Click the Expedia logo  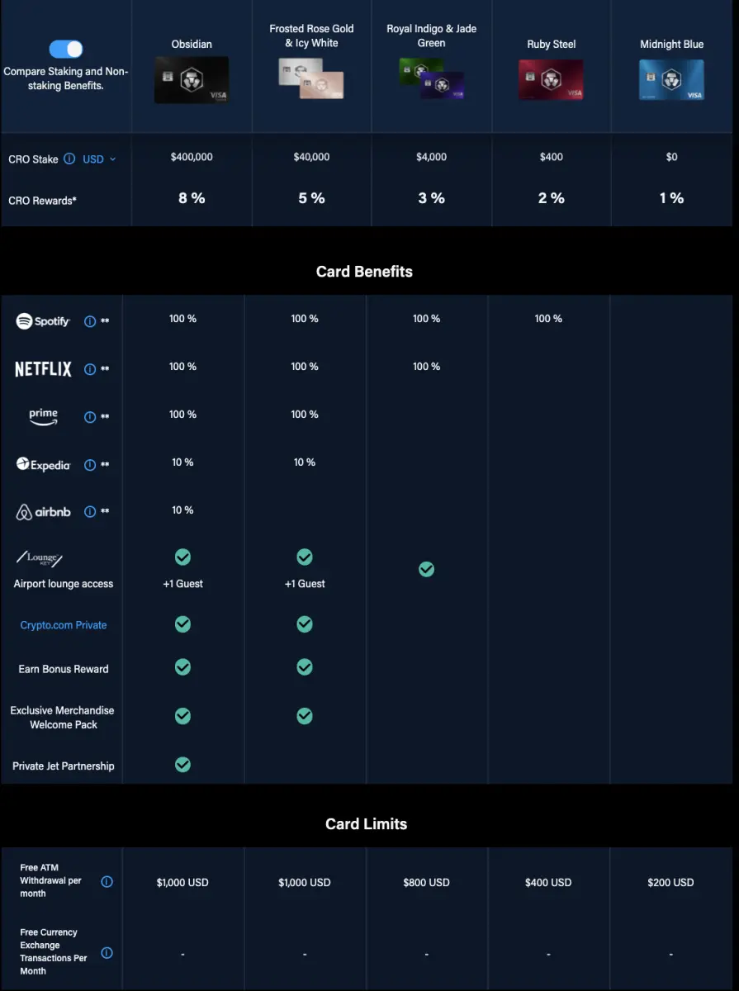click(x=44, y=464)
